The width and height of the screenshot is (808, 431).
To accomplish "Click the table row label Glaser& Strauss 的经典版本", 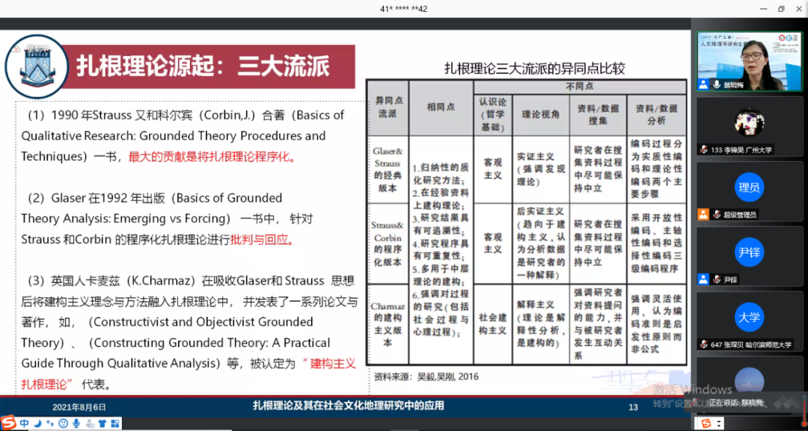I will pos(388,170).
